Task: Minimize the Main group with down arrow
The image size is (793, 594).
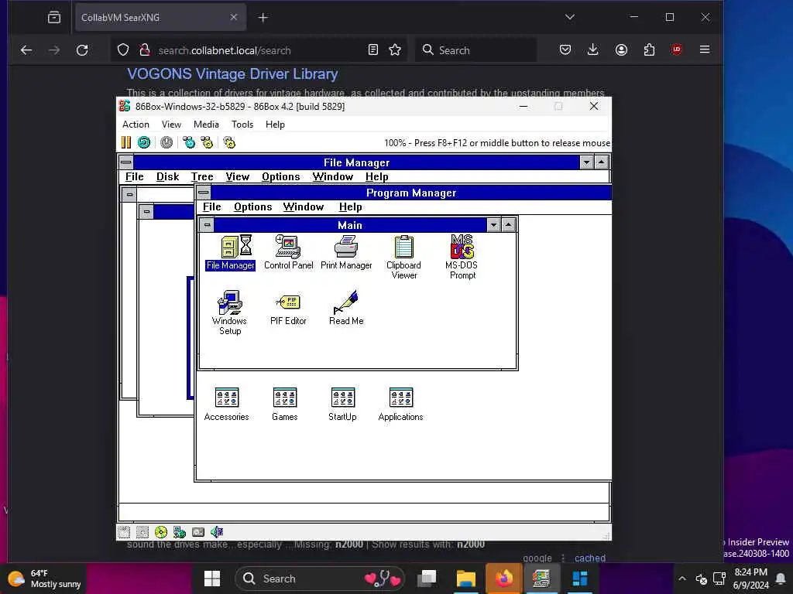Action: [493, 225]
